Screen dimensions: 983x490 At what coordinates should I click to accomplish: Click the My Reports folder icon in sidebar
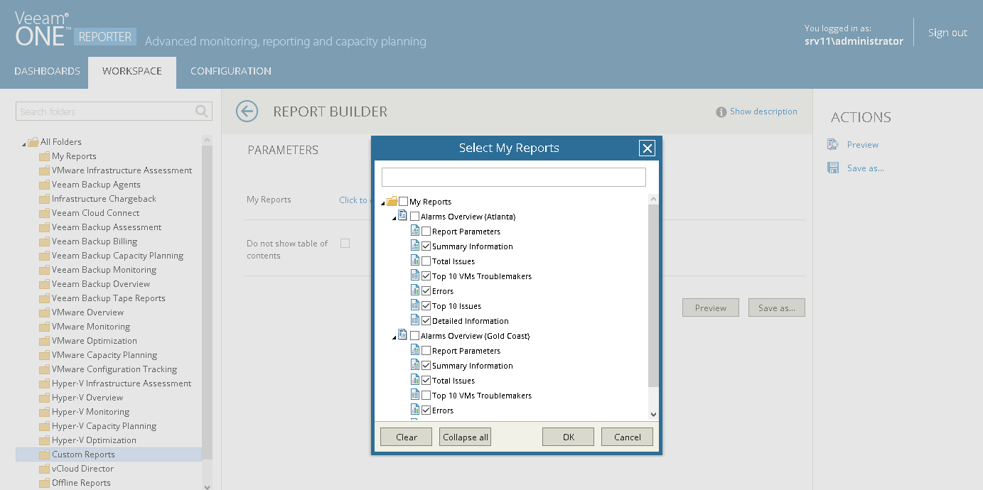(45, 156)
